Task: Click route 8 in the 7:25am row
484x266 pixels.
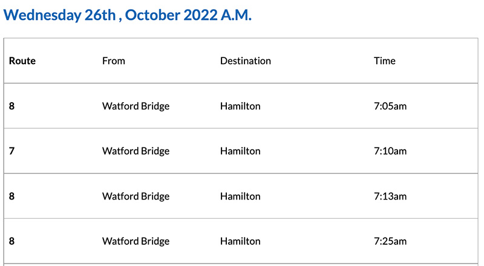Action: click(x=12, y=241)
